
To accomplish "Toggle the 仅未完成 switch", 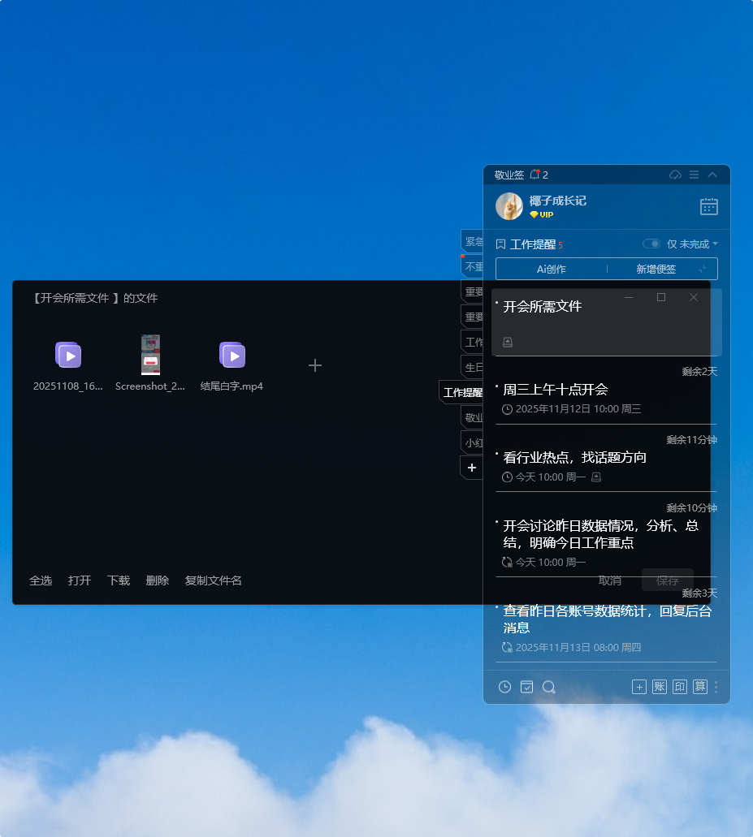I will pos(651,244).
